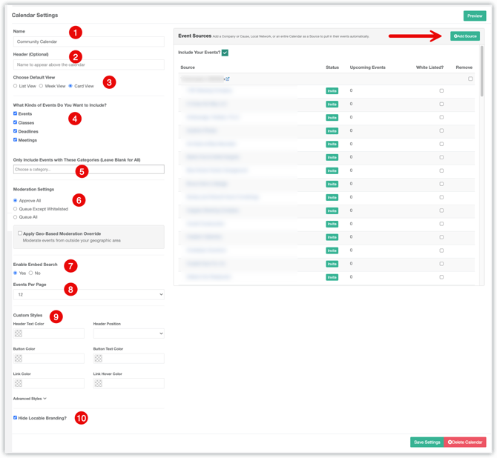Click the Header Text Color swatch
This screenshot has height=458, width=497.
pos(19,333)
